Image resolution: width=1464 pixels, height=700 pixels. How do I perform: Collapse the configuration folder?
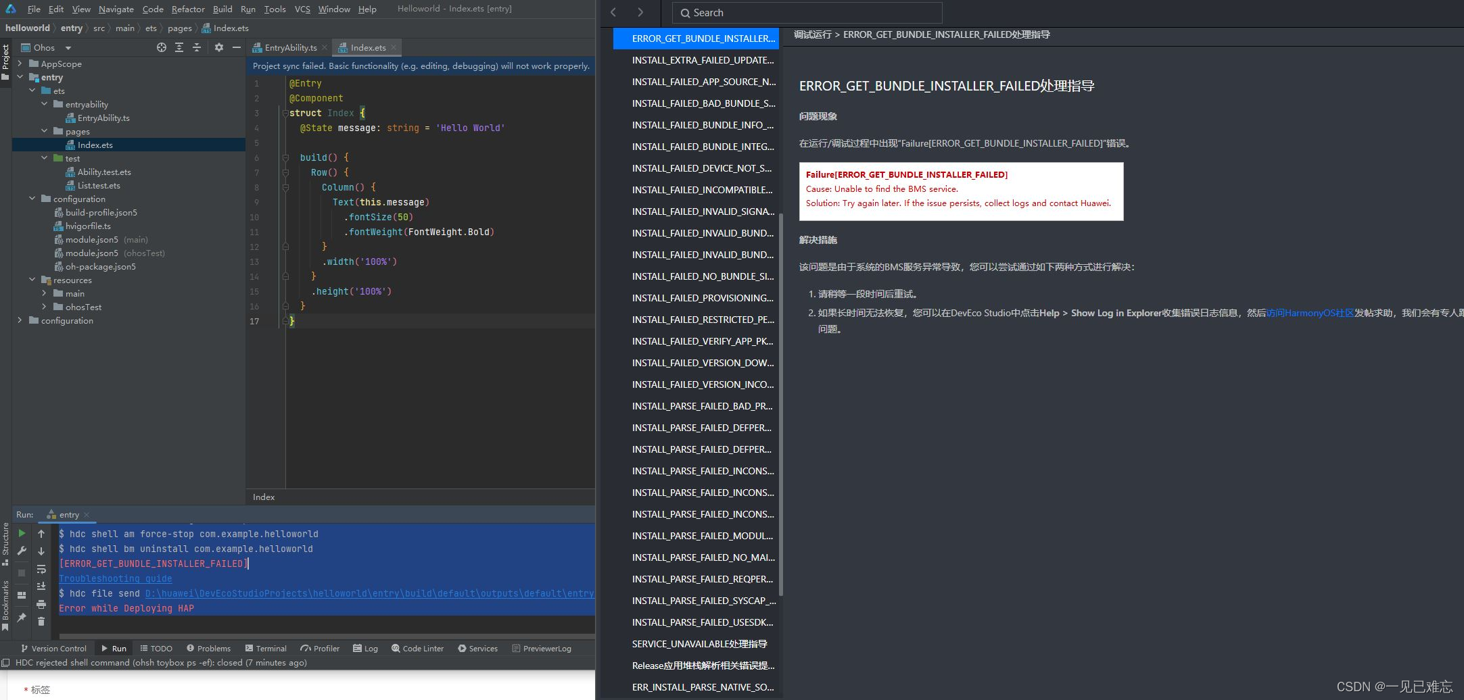pyautogui.click(x=32, y=199)
